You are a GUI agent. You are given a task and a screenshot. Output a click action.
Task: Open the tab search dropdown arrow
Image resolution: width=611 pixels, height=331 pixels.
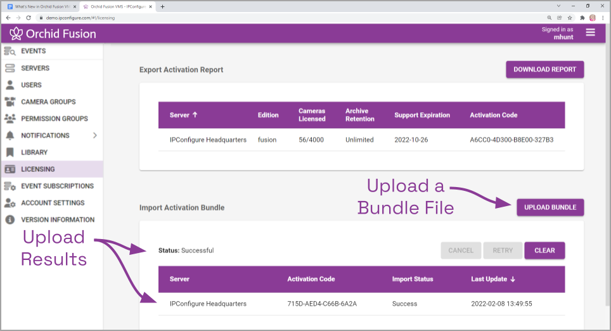(x=558, y=6)
